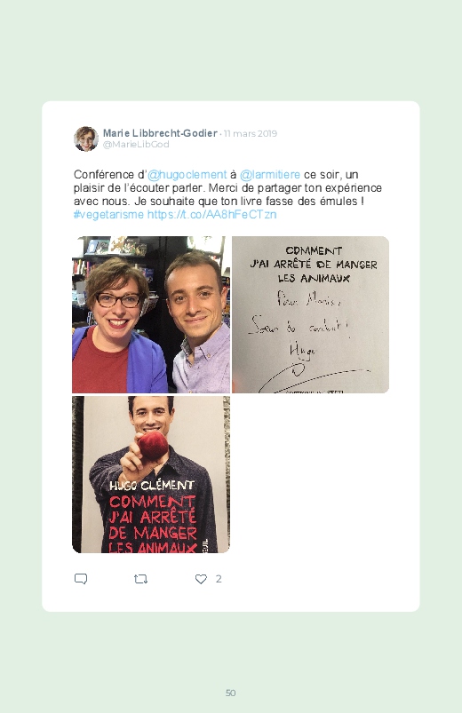
Task: Click the red apple on the cover
Action: pyautogui.click(x=154, y=445)
